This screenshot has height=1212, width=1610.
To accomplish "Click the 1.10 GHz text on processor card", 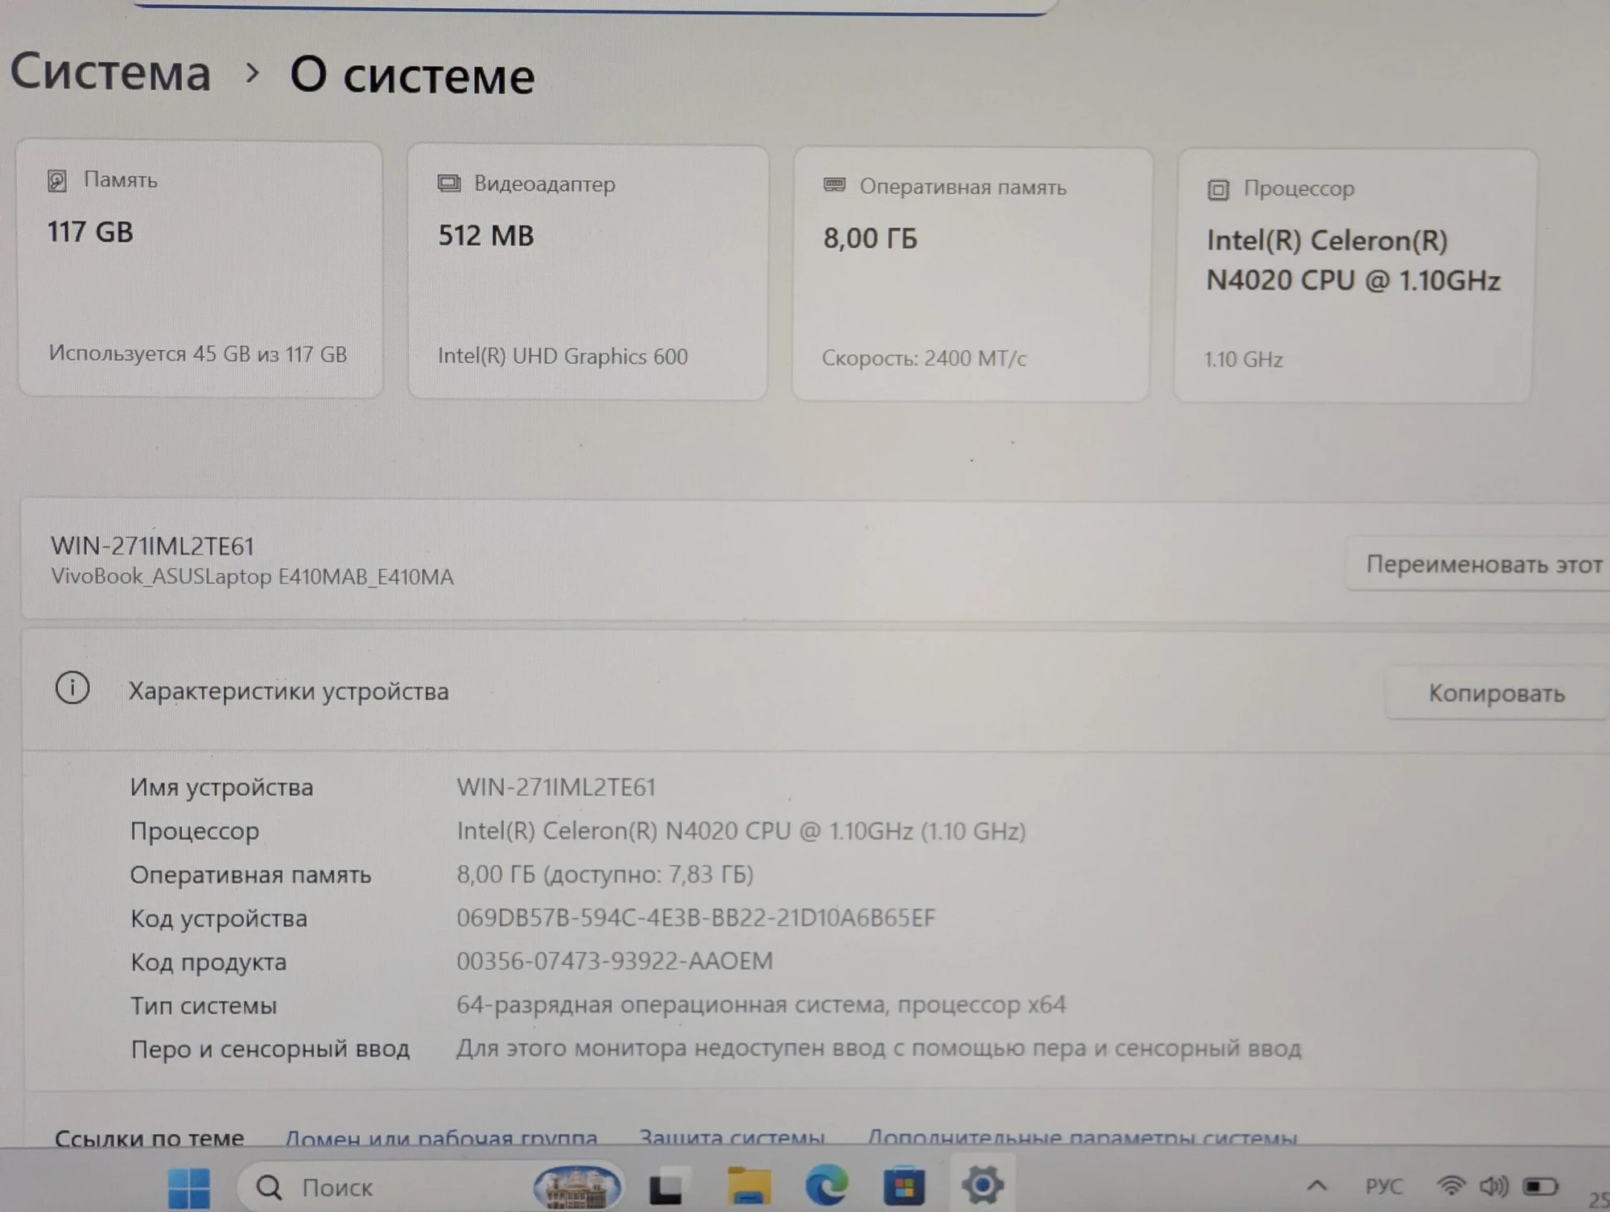I will pyautogui.click(x=1243, y=359).
